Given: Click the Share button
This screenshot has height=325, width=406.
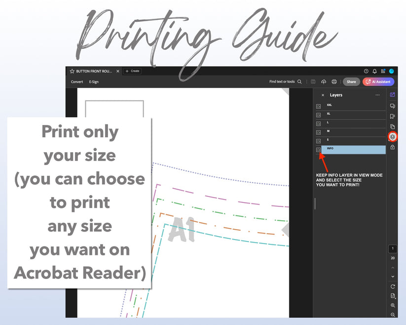Looking at the screenshot, I should pos(351,81).
